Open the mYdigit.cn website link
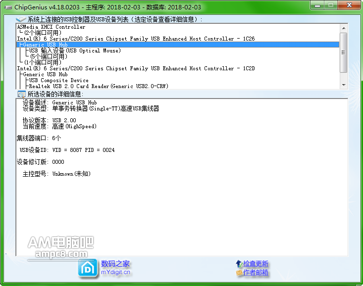The width and height of the screenshot is (363, 286). (x=115, y=272)
